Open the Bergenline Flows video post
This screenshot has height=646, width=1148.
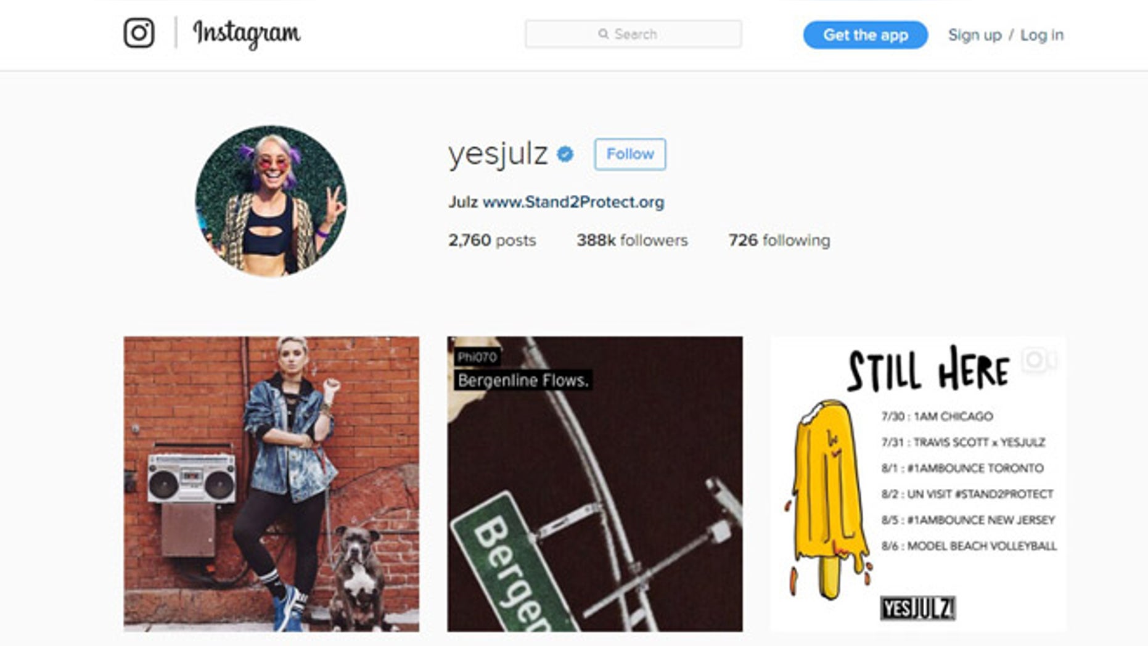[595, 484]
